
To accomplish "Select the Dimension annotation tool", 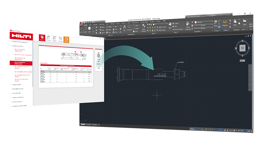I will tap(129, 28).
